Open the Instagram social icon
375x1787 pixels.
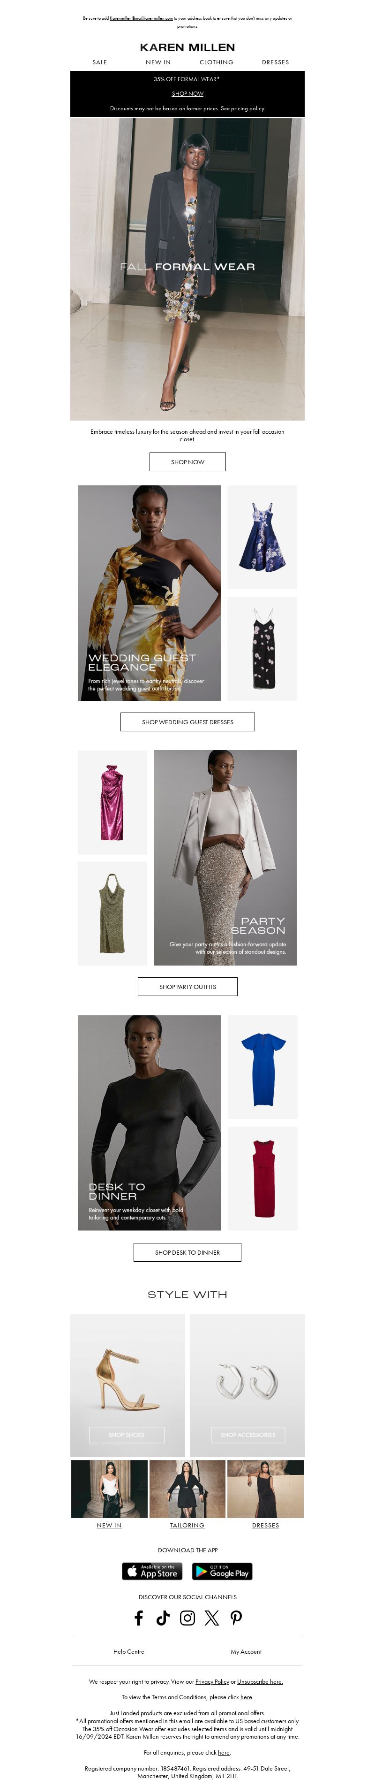[187, 1618]
